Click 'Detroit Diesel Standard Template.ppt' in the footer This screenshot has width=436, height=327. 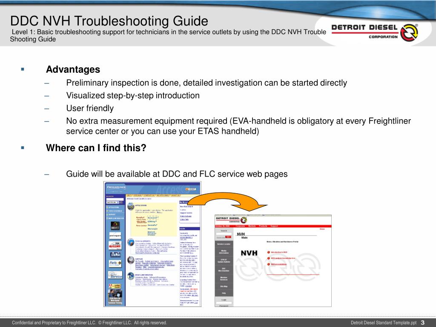[x=384, y=323]
